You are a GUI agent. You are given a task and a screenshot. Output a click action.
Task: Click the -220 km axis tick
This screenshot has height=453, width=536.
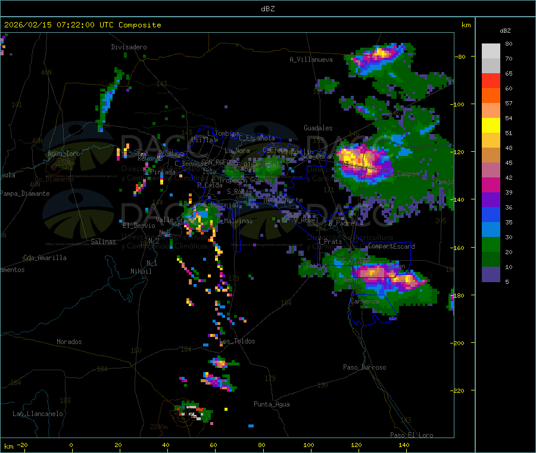pyautogui.click(x=458, y=391)
